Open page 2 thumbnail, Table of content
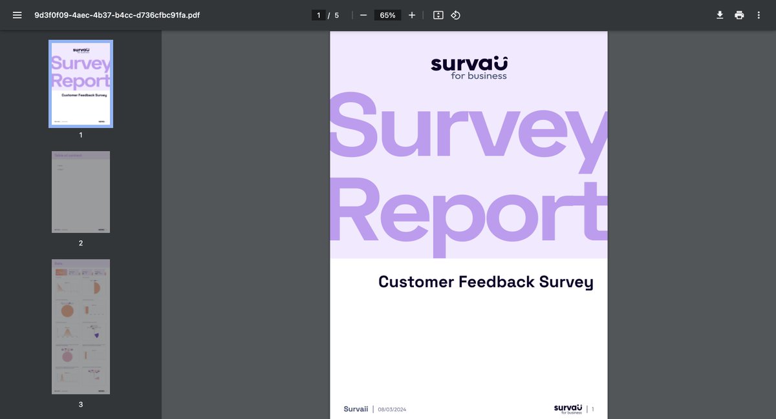This screenshot has height=419, width=776. (81, 192)
